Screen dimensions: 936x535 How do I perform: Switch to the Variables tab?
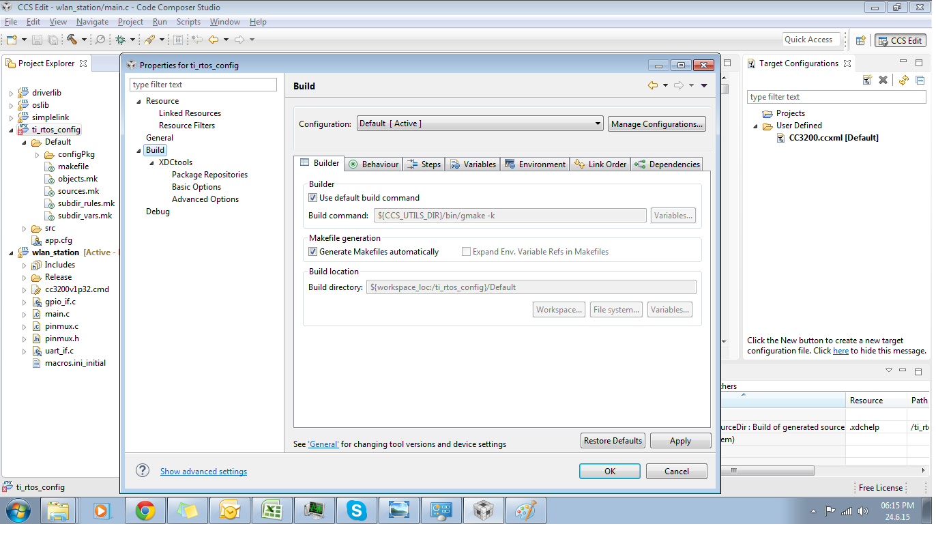point(473,164)
